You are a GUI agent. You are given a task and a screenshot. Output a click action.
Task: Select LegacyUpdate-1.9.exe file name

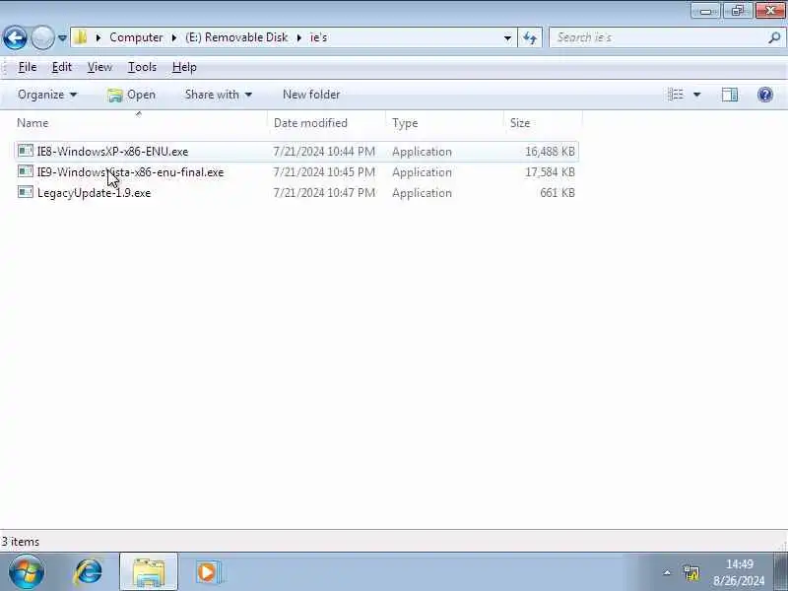click(x=94, y=193)
